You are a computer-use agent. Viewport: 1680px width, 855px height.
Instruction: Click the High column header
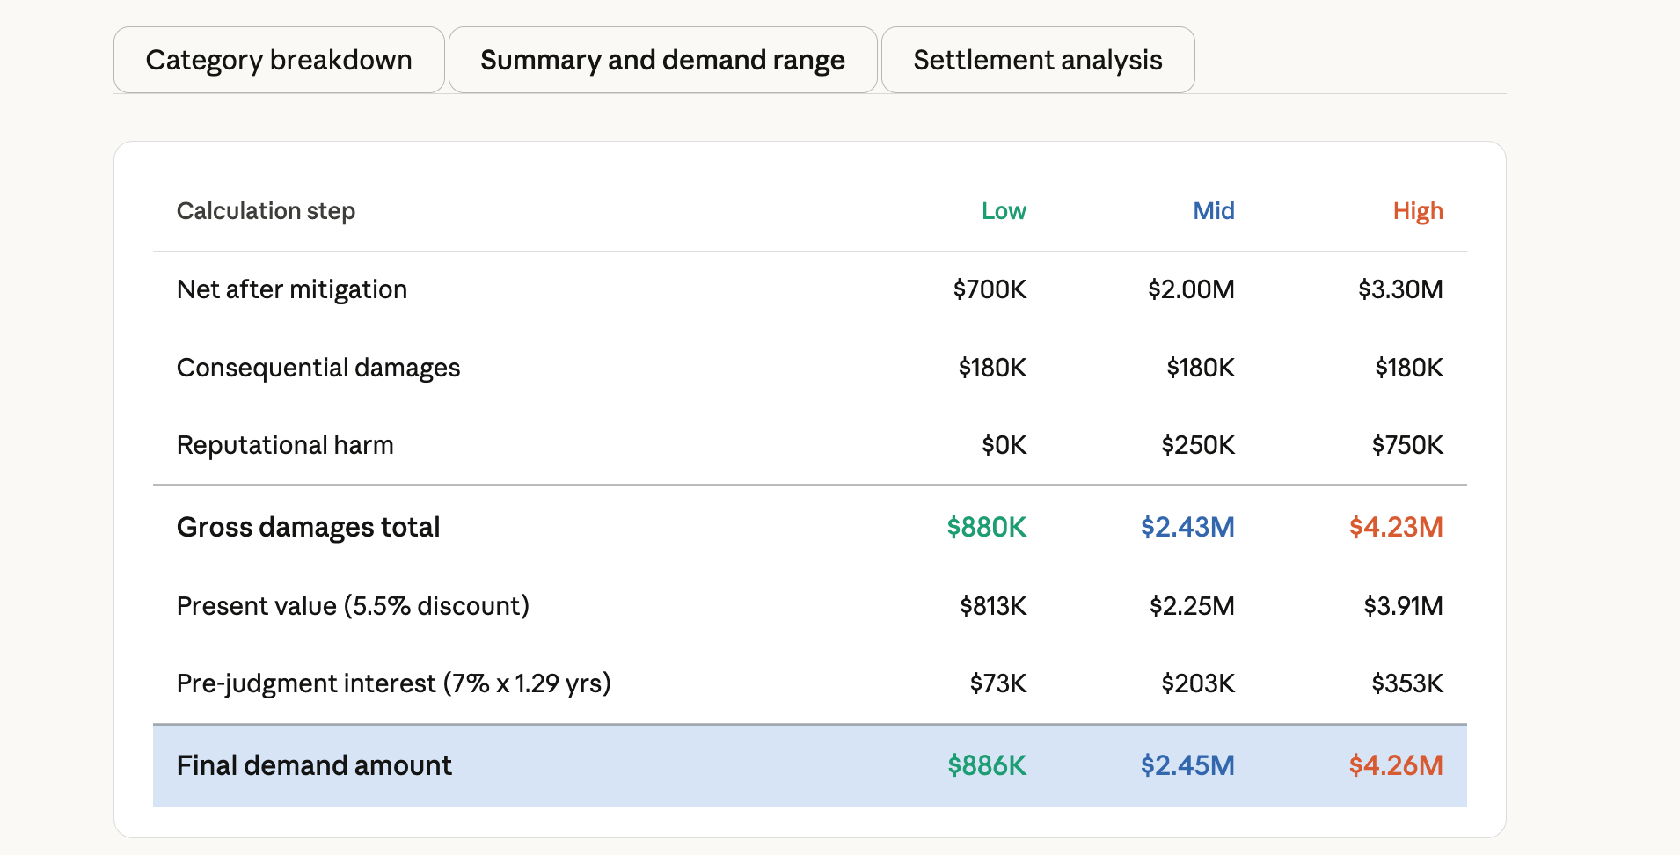pos(1417,211)
